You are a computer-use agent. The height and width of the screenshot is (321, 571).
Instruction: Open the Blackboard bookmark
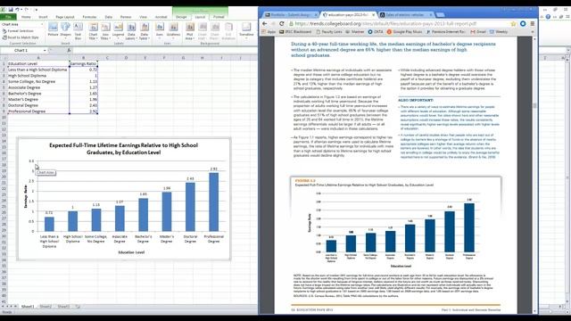(x=295, y=32)
